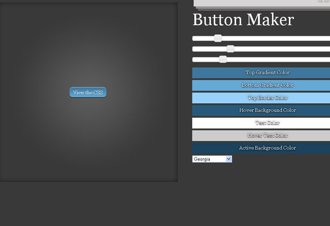This screenshot has width=330, height=226.
Task: Open the Top Gradient Color picker
Action: point(261,73)
